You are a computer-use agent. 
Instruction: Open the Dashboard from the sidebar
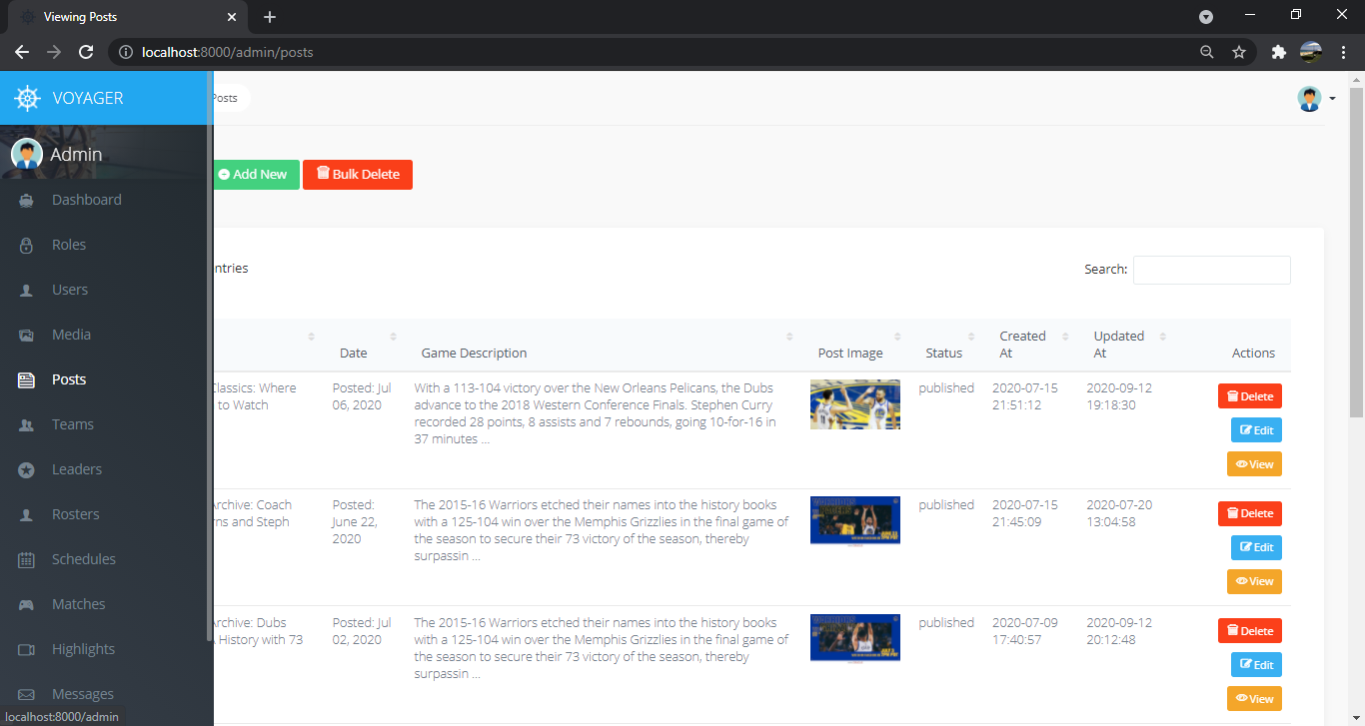pos(86,200)
